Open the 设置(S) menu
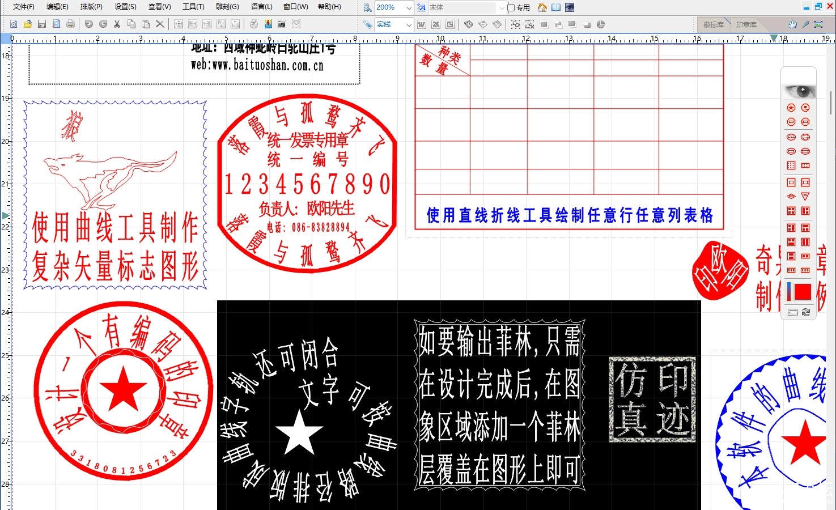 coord(125,7)
